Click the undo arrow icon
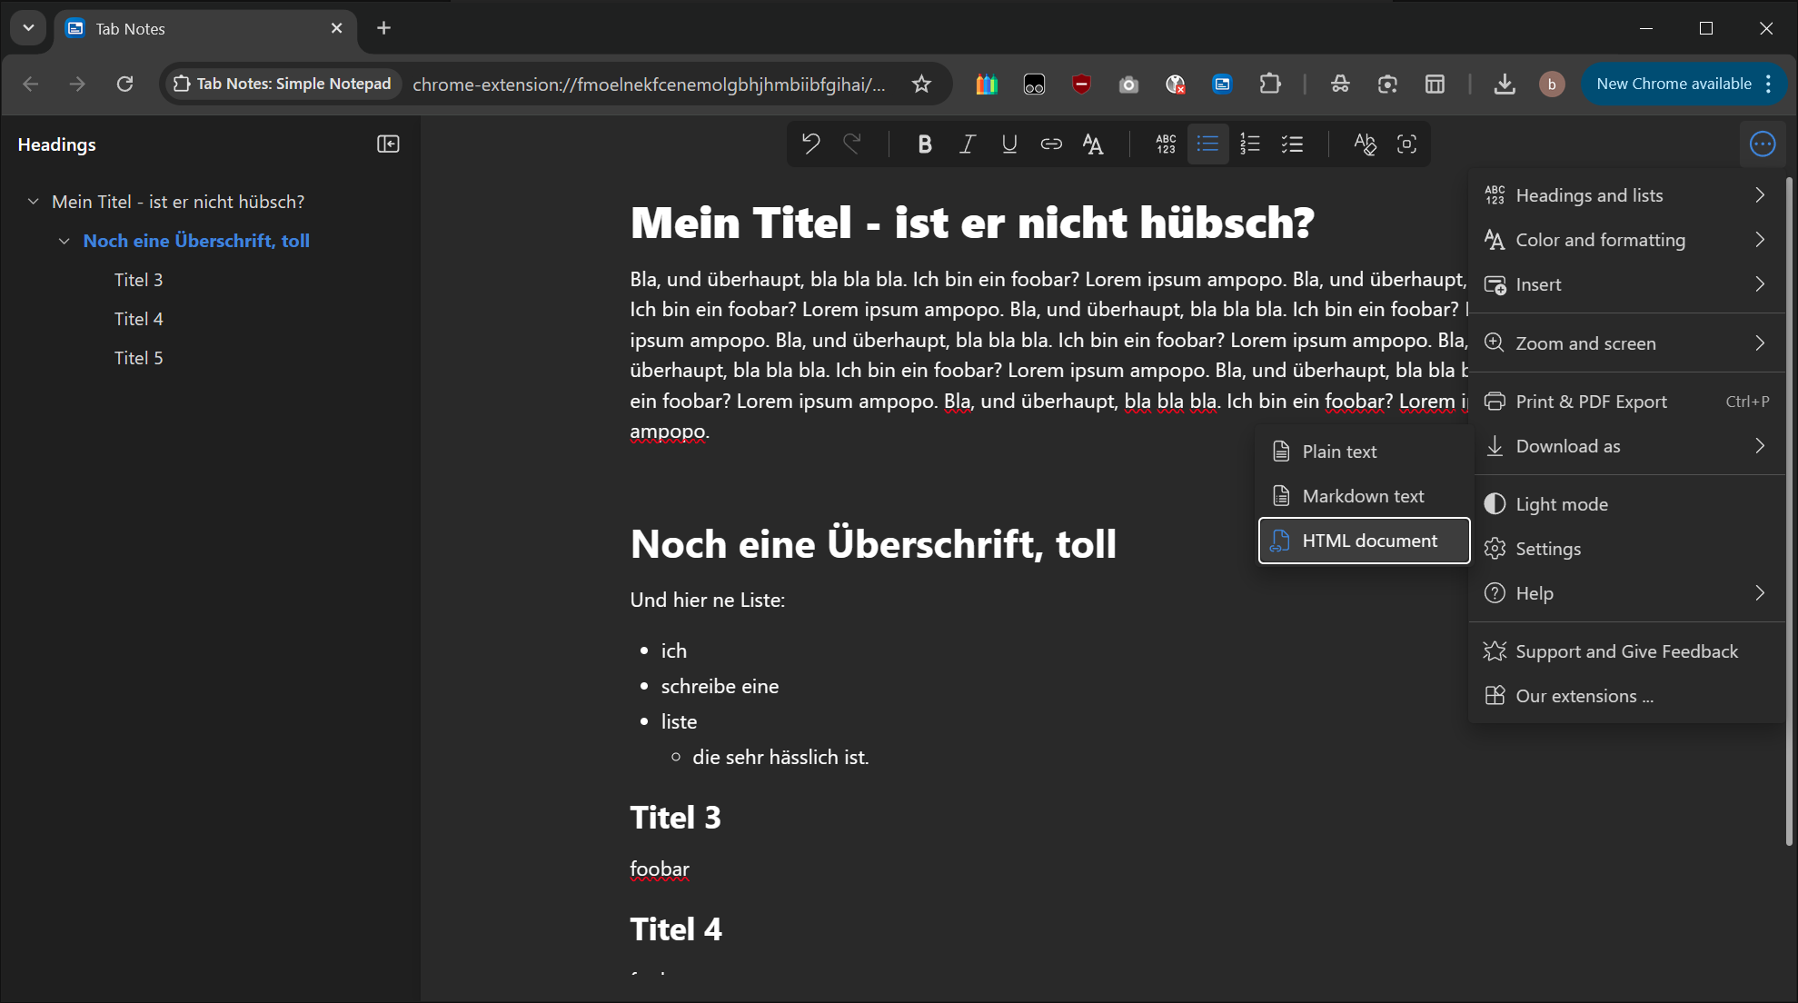This screenshot has height=1003, width=1798. (810, 144)
